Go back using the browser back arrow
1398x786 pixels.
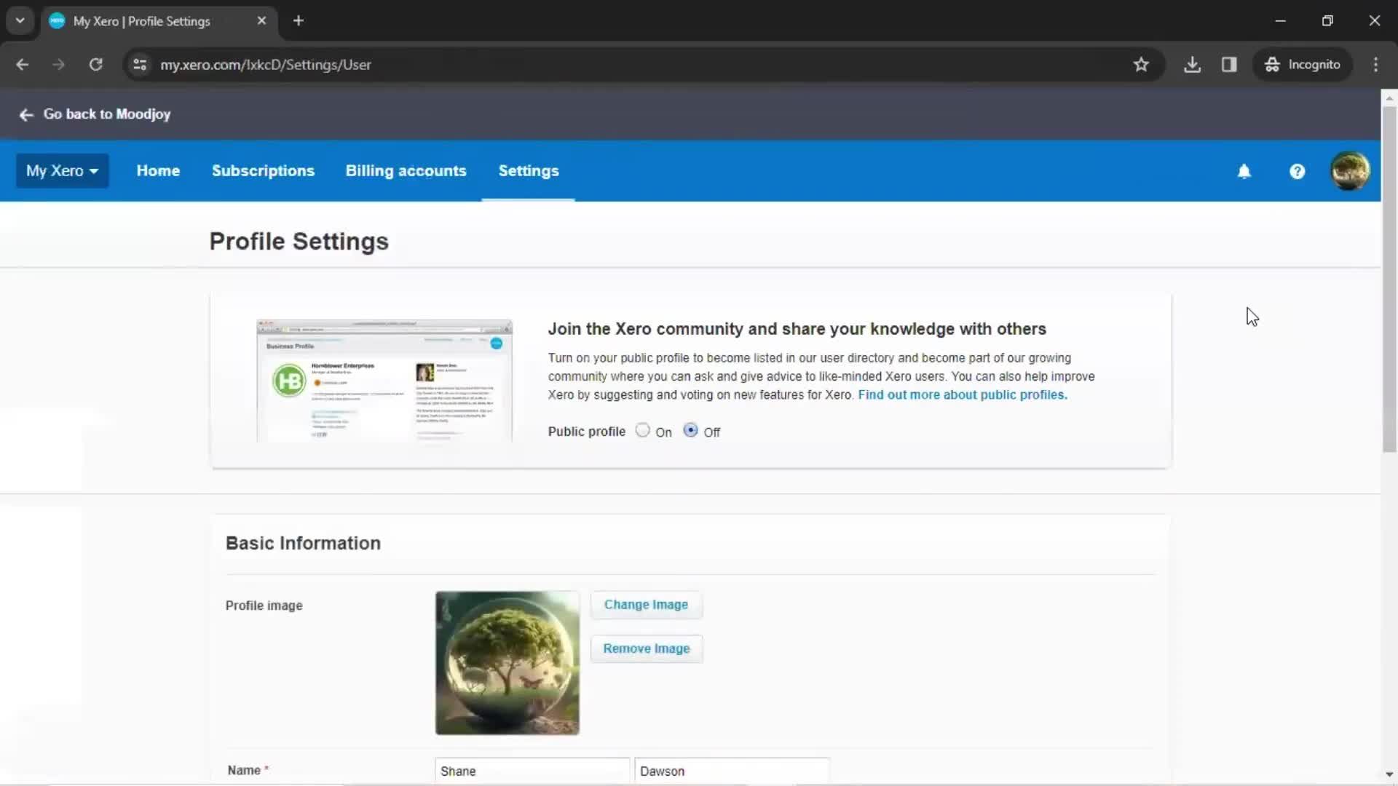[x=23, y=65]
